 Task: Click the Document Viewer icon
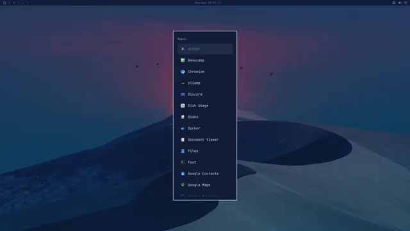click(x=183, y=140)
